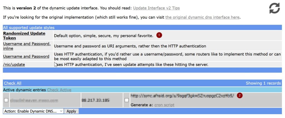Select the Randomized Update Token style
Image resolution: width=285 pixels, height=118 pixels.
(x=24, y=36)
